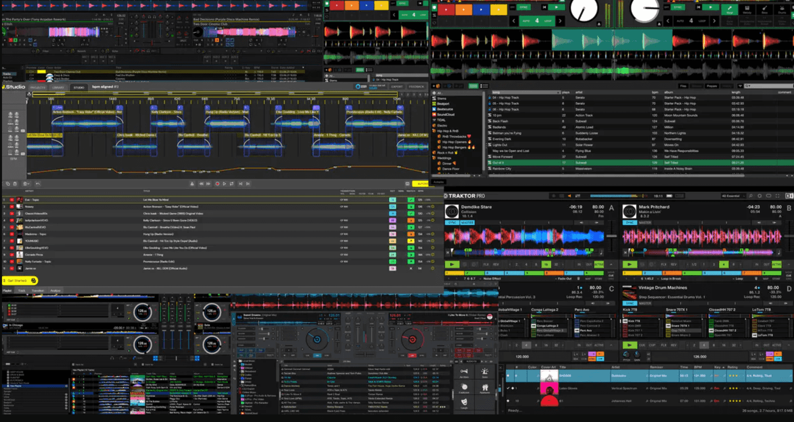The width and height of the screenshot is (794, 422).
Task: Open the Noise Effect selector under Deck A
Action: (492, 278)
